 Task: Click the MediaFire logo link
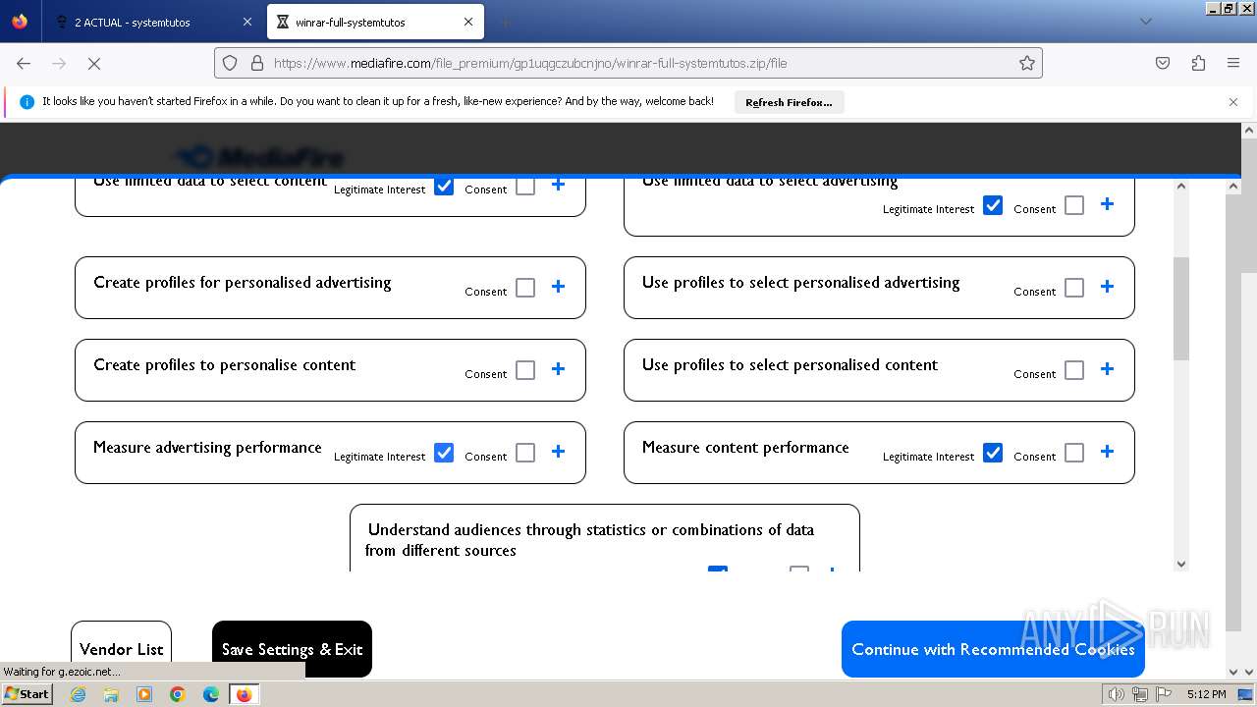tap(259, 157)
